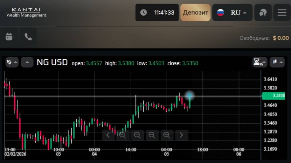Open the candlestick chart type dropdown

[x=277, y=62]
